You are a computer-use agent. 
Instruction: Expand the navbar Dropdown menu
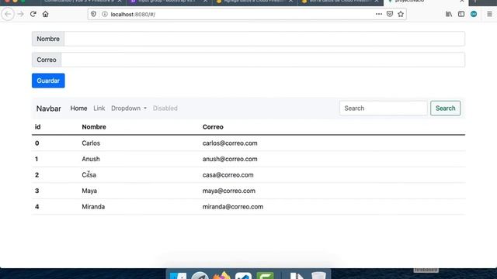click(129, 108)
